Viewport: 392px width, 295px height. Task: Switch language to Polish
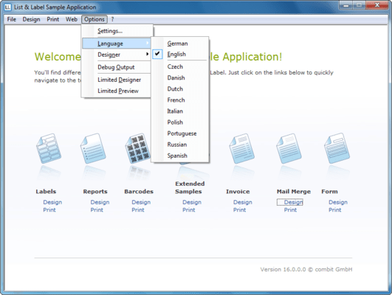click(x=180, y=122)
